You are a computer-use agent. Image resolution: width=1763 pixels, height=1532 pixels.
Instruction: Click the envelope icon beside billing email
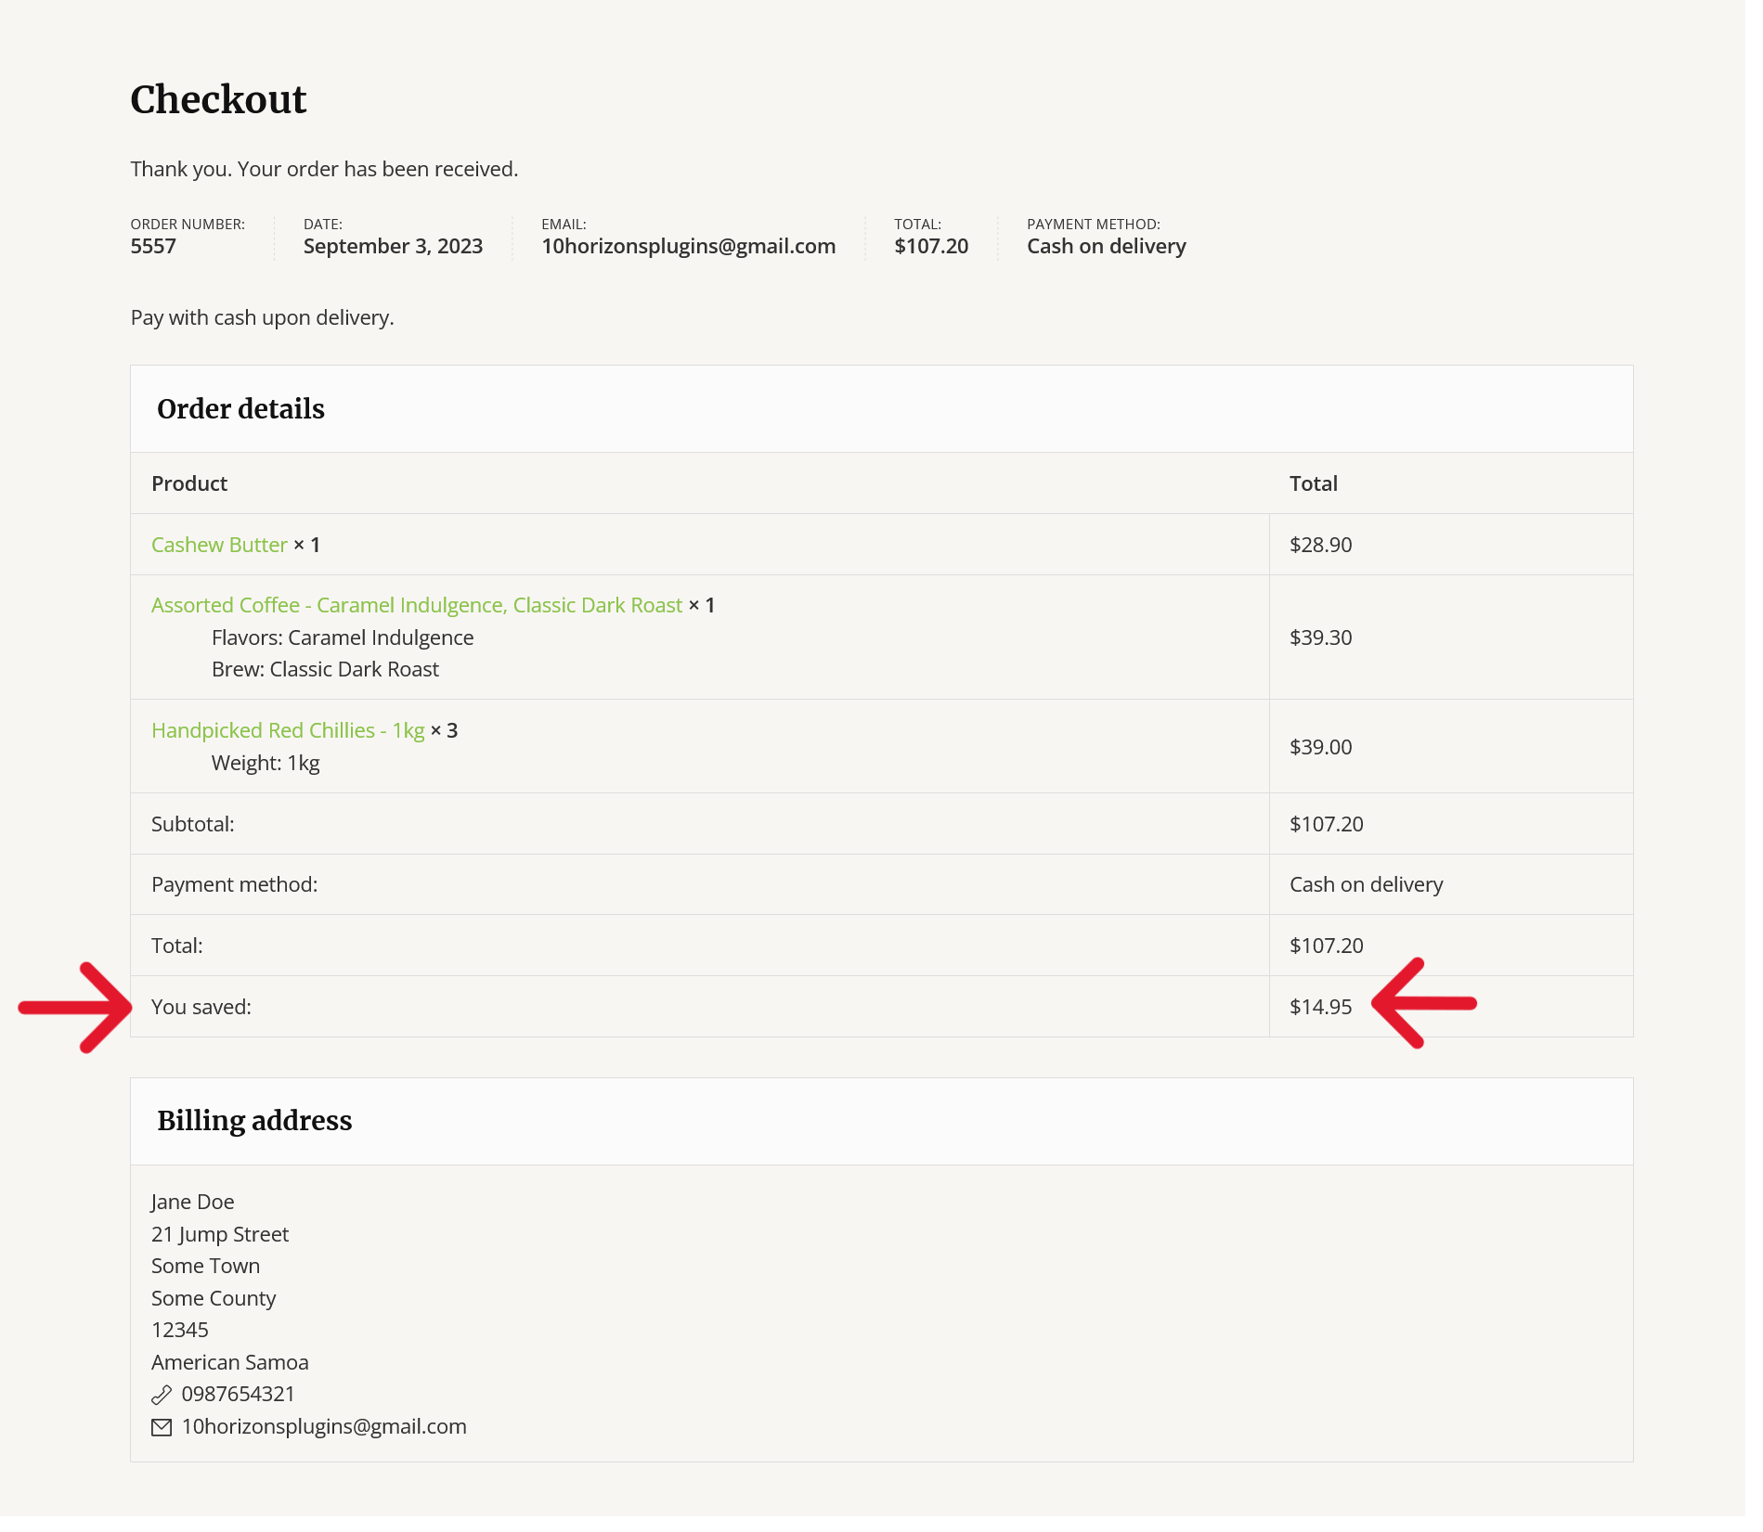[x=162, y=1427]
